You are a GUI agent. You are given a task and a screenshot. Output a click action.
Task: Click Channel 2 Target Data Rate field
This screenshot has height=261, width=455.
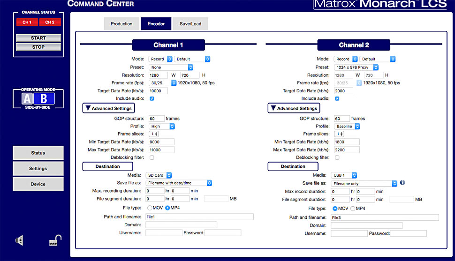pos(343,91)
